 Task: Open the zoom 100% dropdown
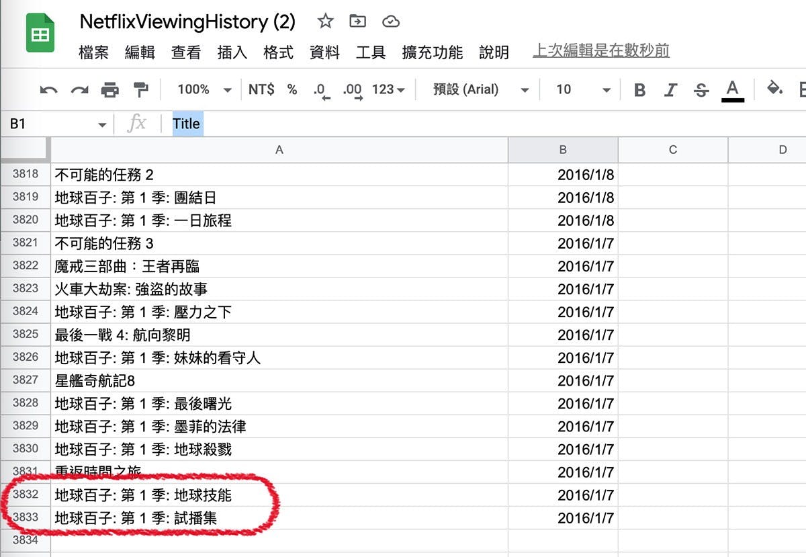pos(204,89)
